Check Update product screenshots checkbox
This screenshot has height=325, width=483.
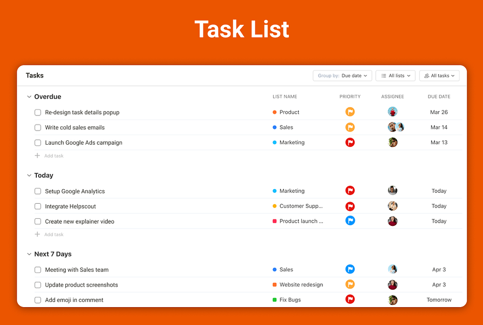(x=37, y=285)
